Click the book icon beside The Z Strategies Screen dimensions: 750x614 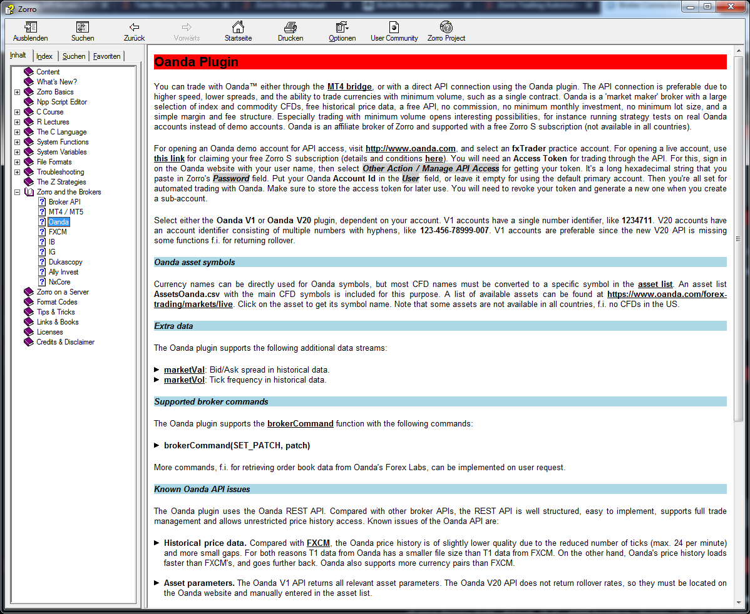(x=29, y=182)
